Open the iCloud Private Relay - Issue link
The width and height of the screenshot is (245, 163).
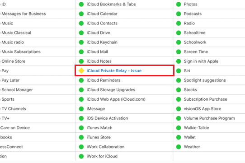[114, 71]
